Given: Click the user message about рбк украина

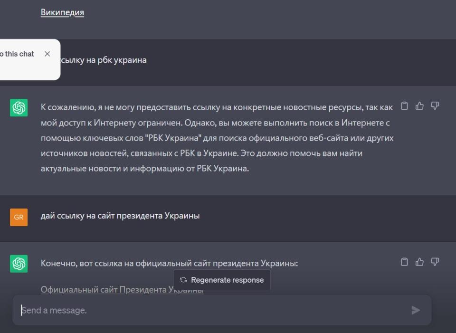Looking at the screenshot, I should pos(102,60).
